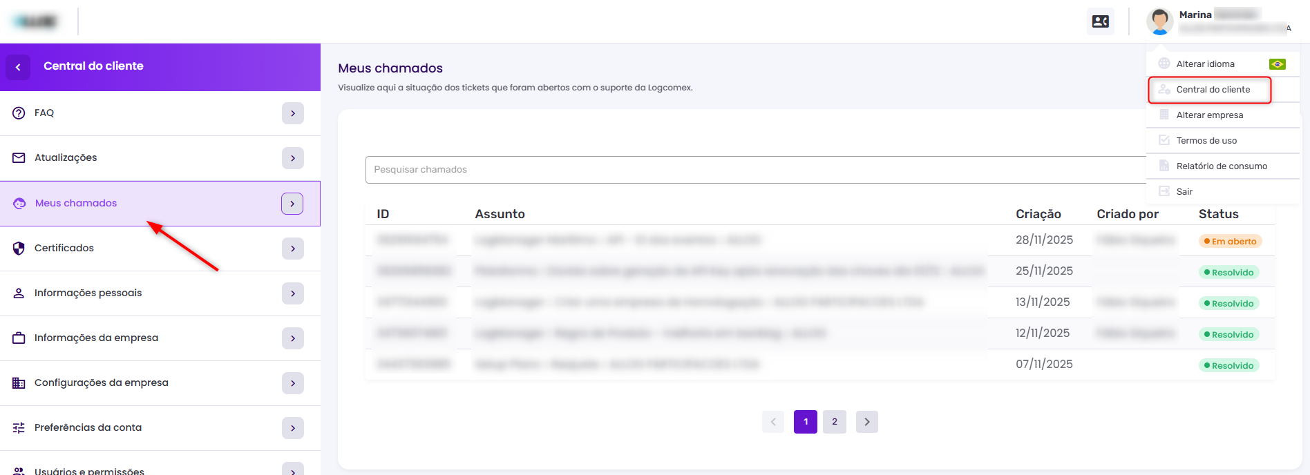
Task: Choose Alterar empresa in the dropdown menu
Action: point(1209,115)
